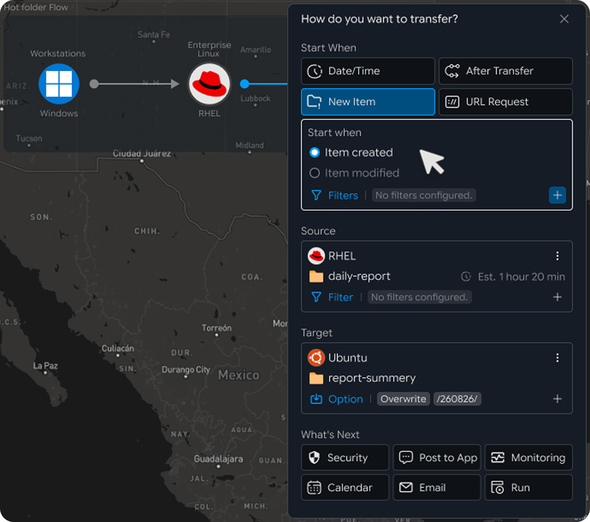The height and width of the screenshot is (522, 590).
Task: Select the Item created radio button
Action: click(315, 152)
